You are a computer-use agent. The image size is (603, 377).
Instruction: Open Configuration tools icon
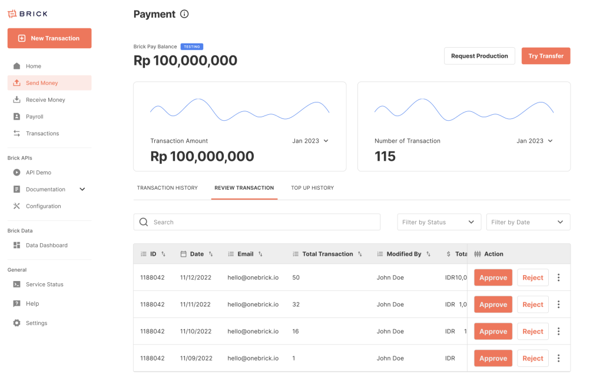click(x=16, y=206)
